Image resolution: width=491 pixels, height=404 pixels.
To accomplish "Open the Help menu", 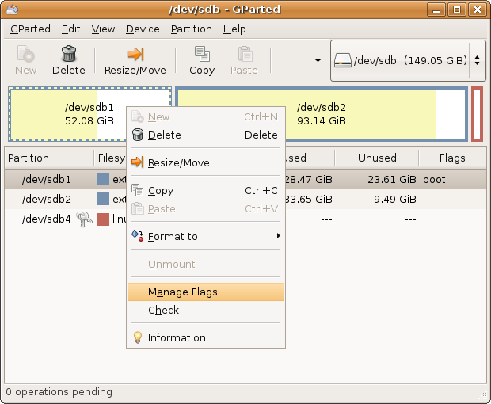I will click(x=234, y=29).
